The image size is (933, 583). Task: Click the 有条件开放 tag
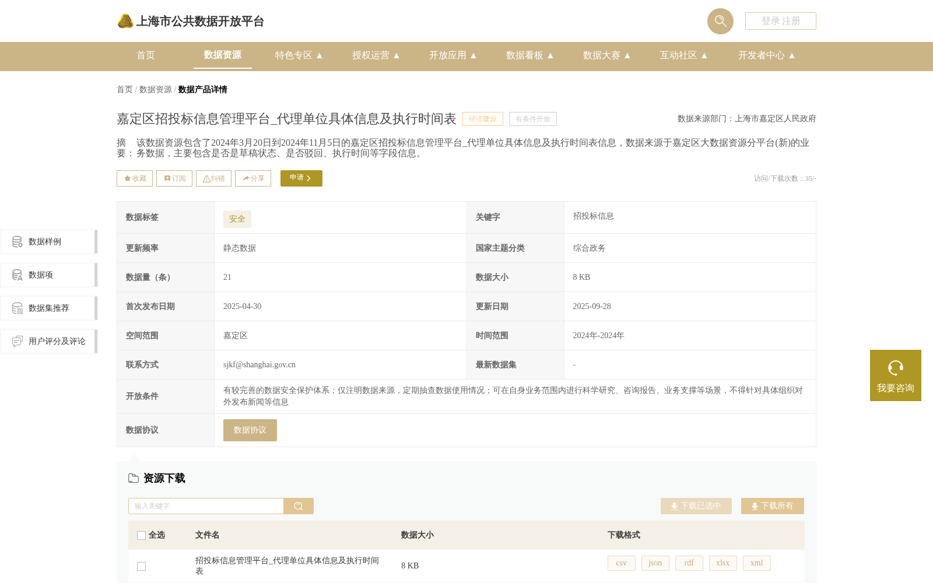point(533,119)
